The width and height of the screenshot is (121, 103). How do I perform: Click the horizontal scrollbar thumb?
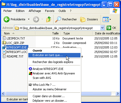point(58,93)
